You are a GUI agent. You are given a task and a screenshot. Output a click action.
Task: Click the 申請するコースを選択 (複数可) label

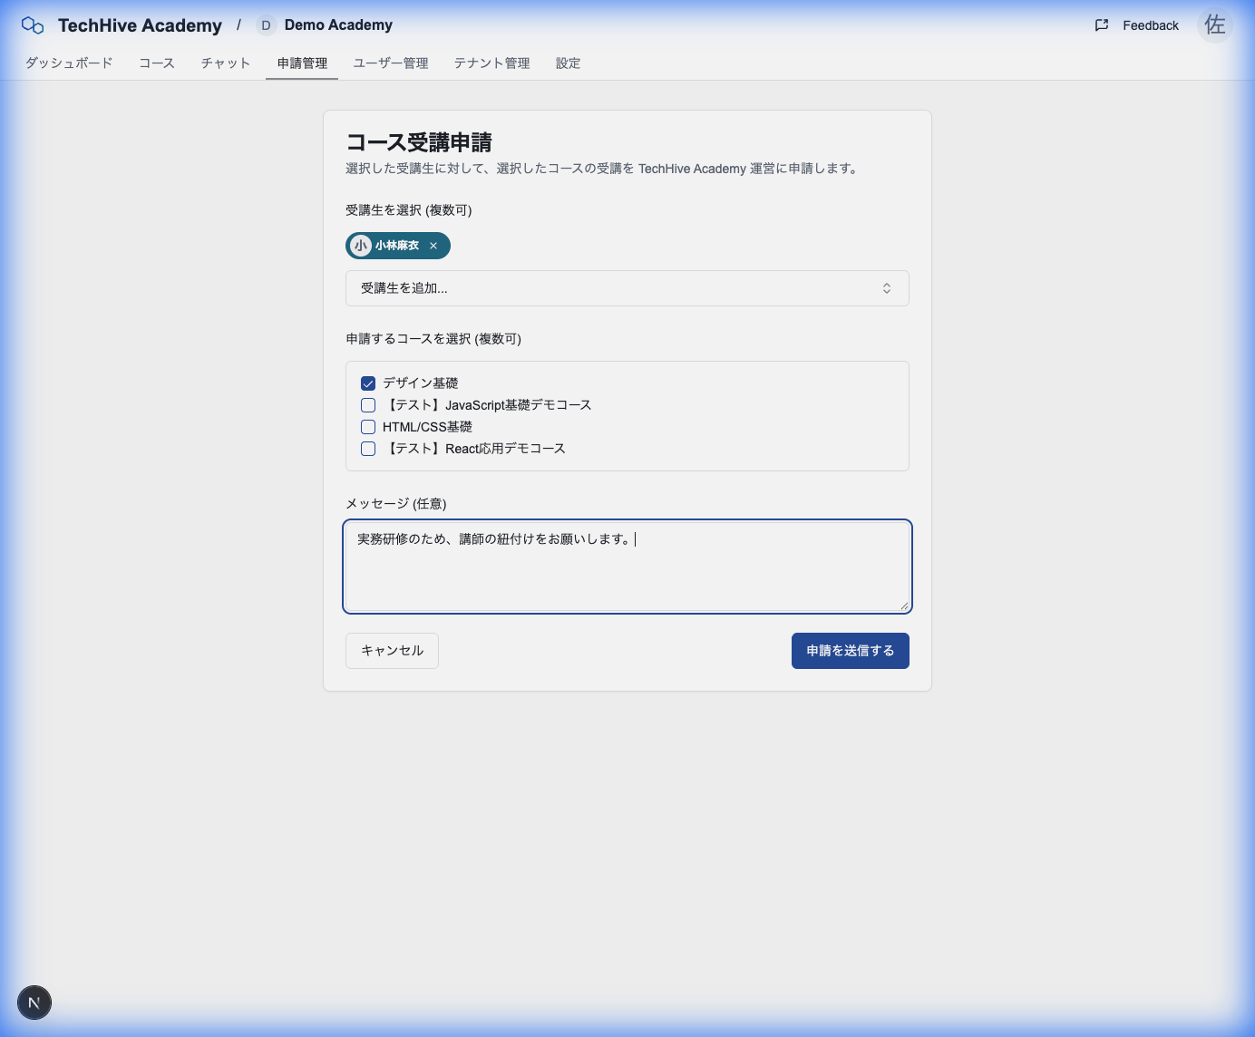click(x=433, y=339)
